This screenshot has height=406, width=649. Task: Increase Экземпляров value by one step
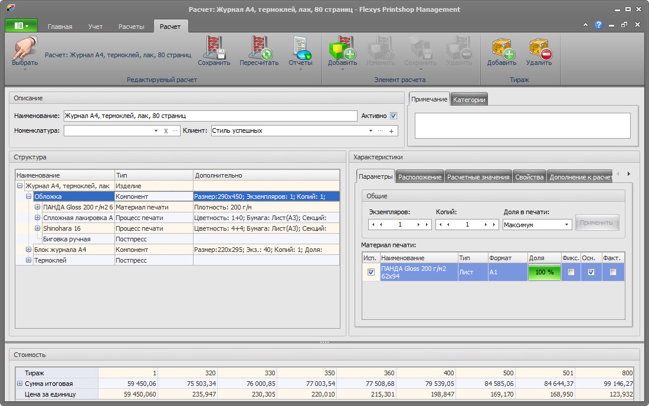point(418,225)
